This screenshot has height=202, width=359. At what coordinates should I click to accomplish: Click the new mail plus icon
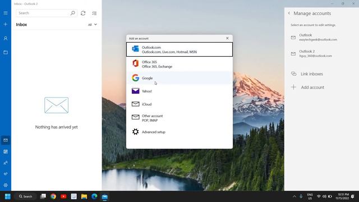point(6,24)
